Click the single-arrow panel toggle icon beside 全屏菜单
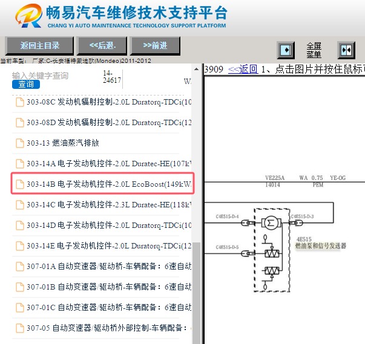The image size is (365, 344). click(x=286, y=50)
